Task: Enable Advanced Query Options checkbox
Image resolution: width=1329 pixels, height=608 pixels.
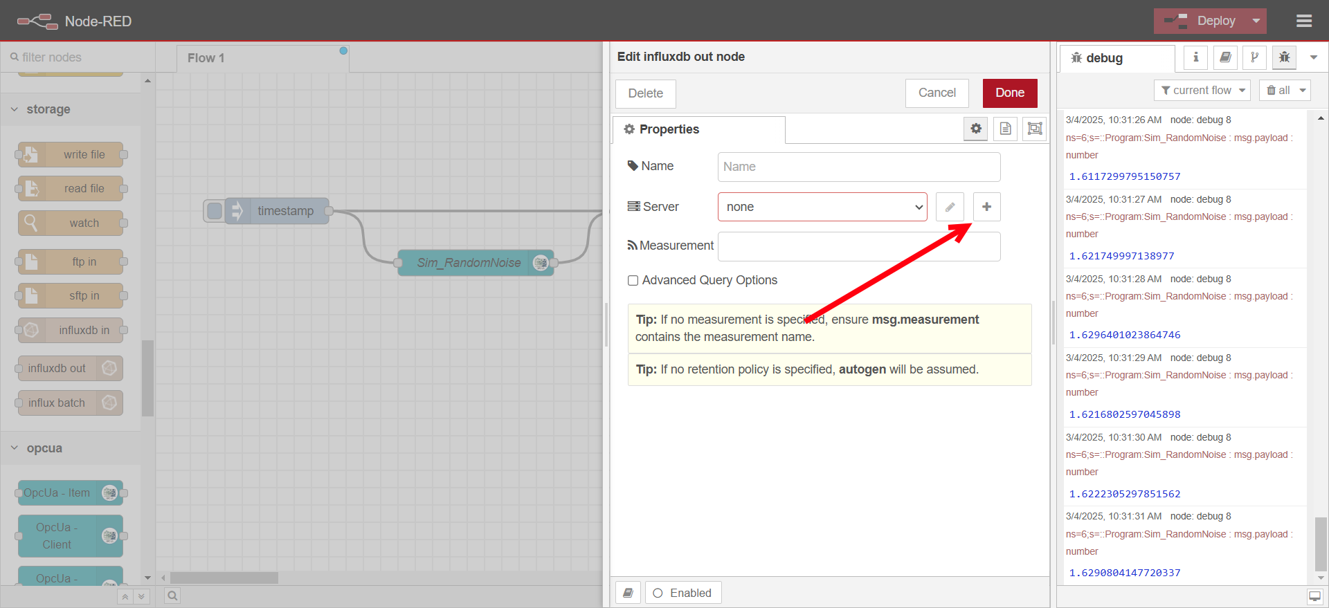Action: 633,280
